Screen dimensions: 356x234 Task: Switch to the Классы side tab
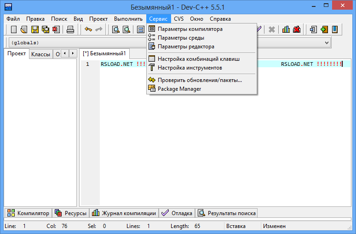pos(40,54)
